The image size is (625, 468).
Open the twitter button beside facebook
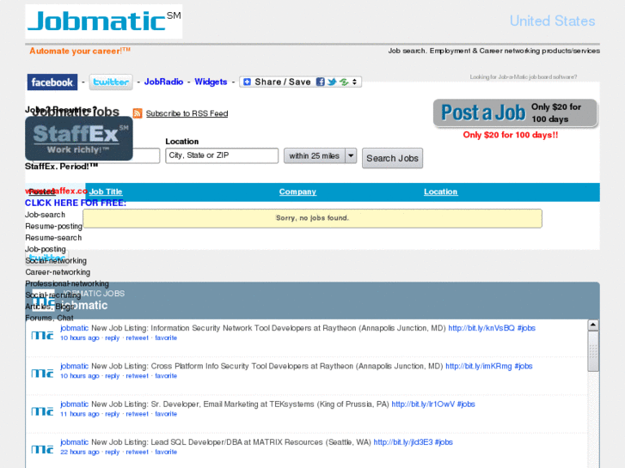pyautogui.click(x=111, y=82)
